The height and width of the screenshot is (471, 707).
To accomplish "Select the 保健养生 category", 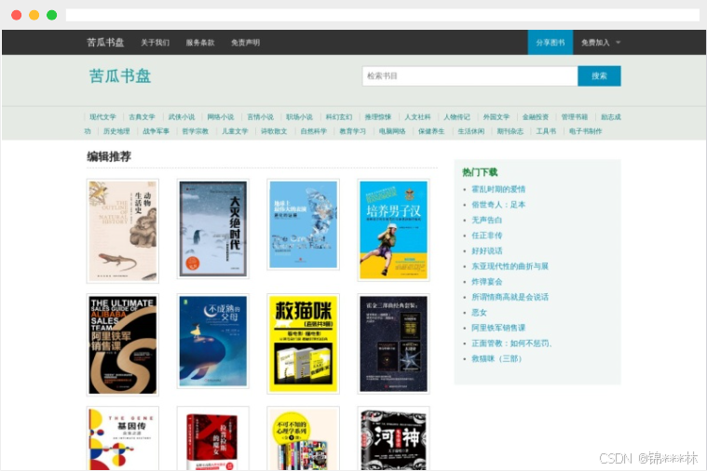I will tap(431, 131).
